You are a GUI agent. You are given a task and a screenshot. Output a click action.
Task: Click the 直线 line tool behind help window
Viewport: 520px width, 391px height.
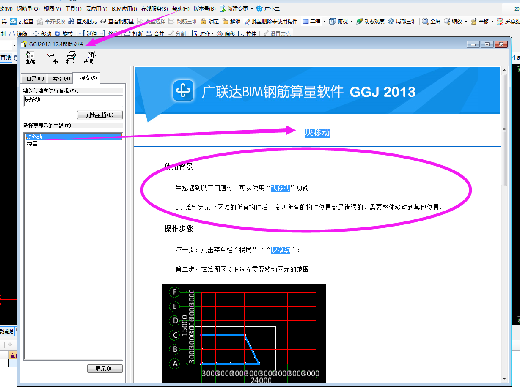pos(6,58)
